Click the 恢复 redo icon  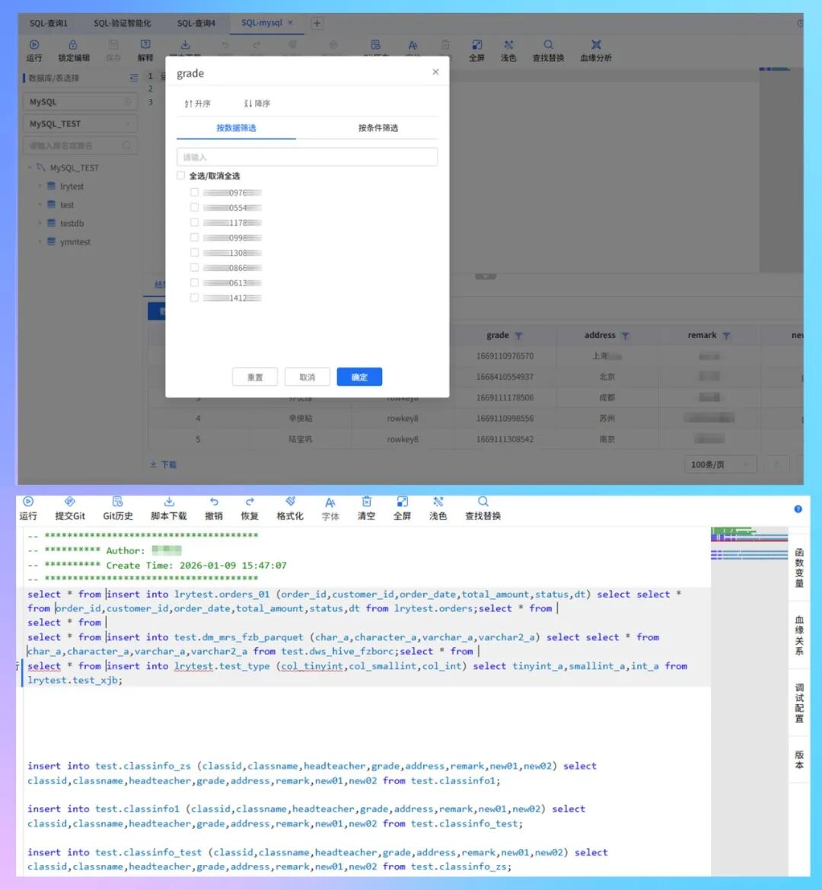250,502
